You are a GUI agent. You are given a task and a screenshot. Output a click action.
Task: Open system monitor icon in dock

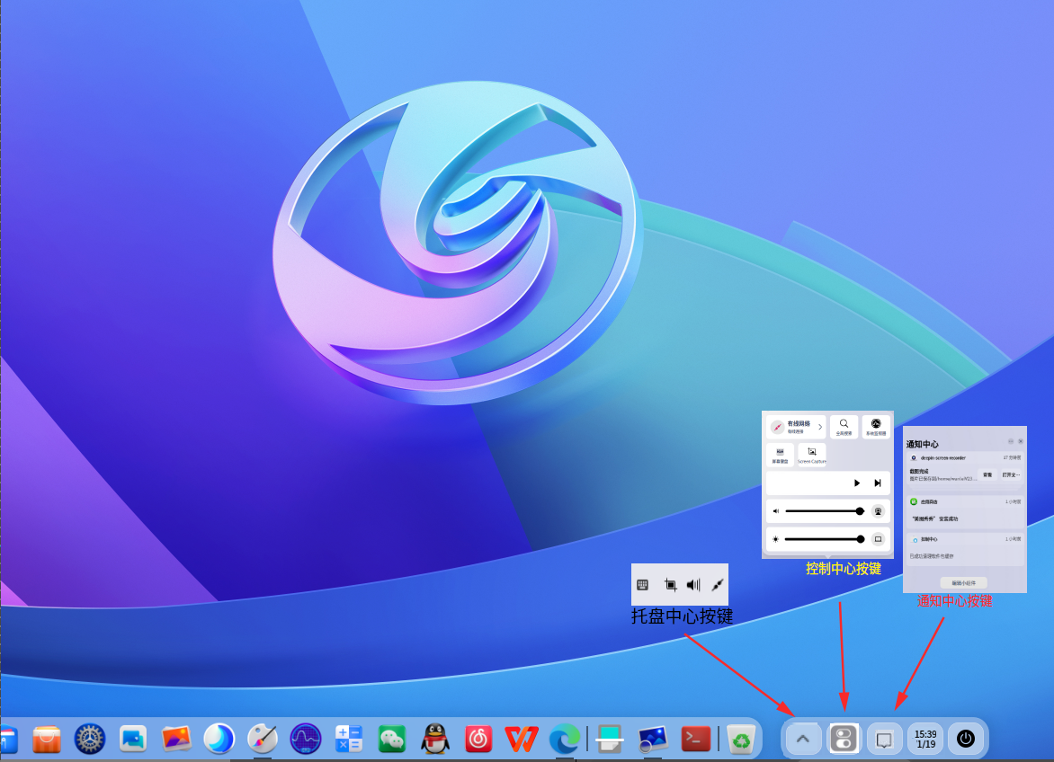[x=306, y=739]
